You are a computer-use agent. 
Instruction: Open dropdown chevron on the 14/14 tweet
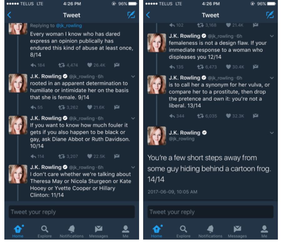coord(272,133)
